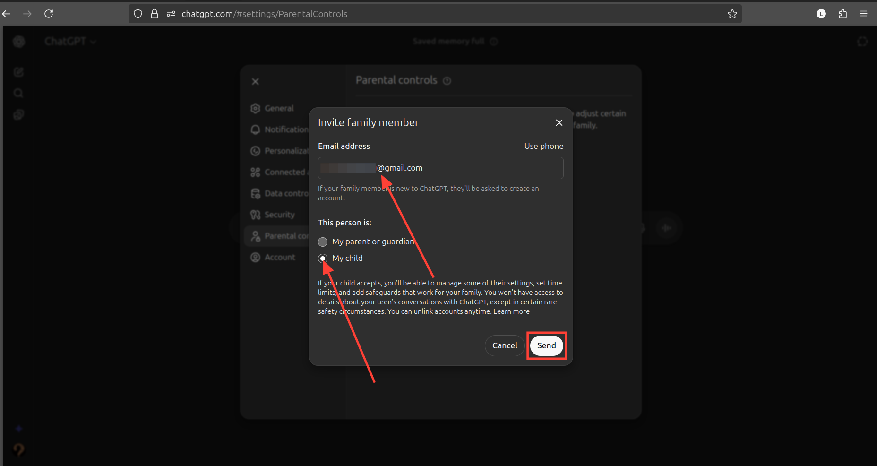877x466 pixels.
Task: Click the 'Saved memory full' notice
Action: point(449,42)
